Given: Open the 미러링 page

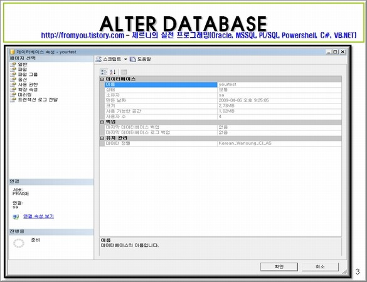Looking at the screenshot, I should click(24, 95).
